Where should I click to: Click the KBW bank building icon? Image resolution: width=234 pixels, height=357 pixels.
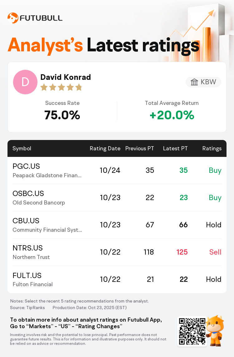pos(194,82)
